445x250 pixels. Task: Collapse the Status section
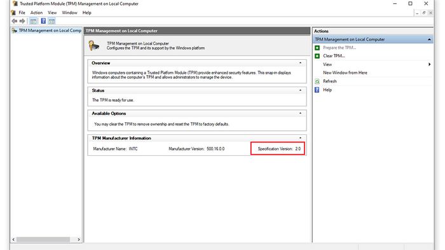(x=300, y=90)
